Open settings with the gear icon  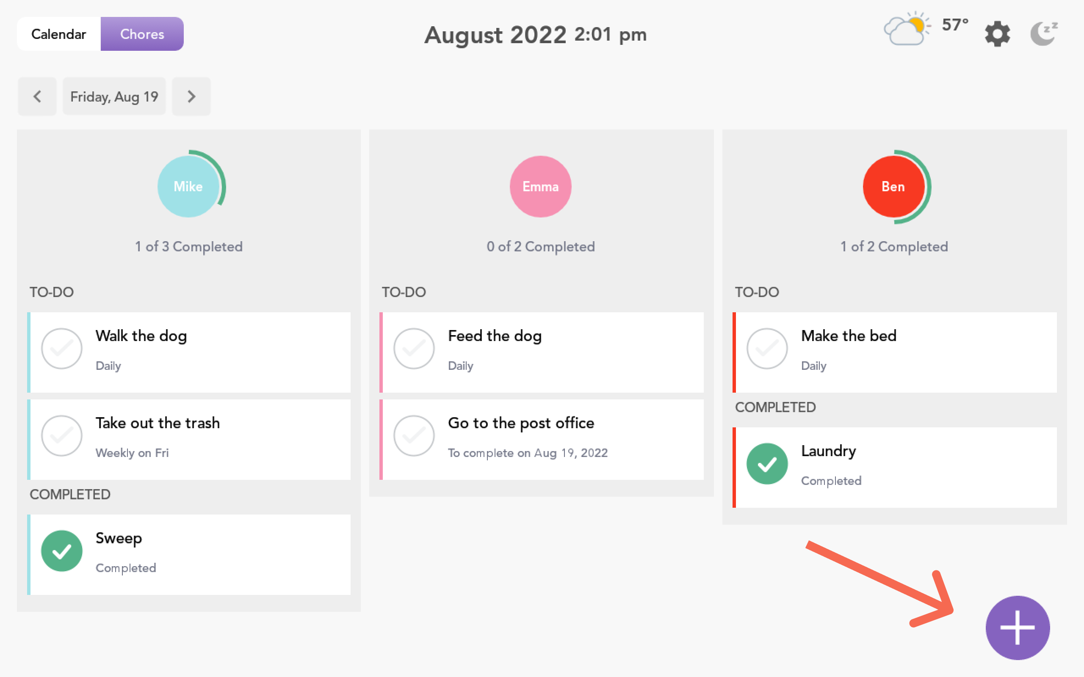click(997, 33)
